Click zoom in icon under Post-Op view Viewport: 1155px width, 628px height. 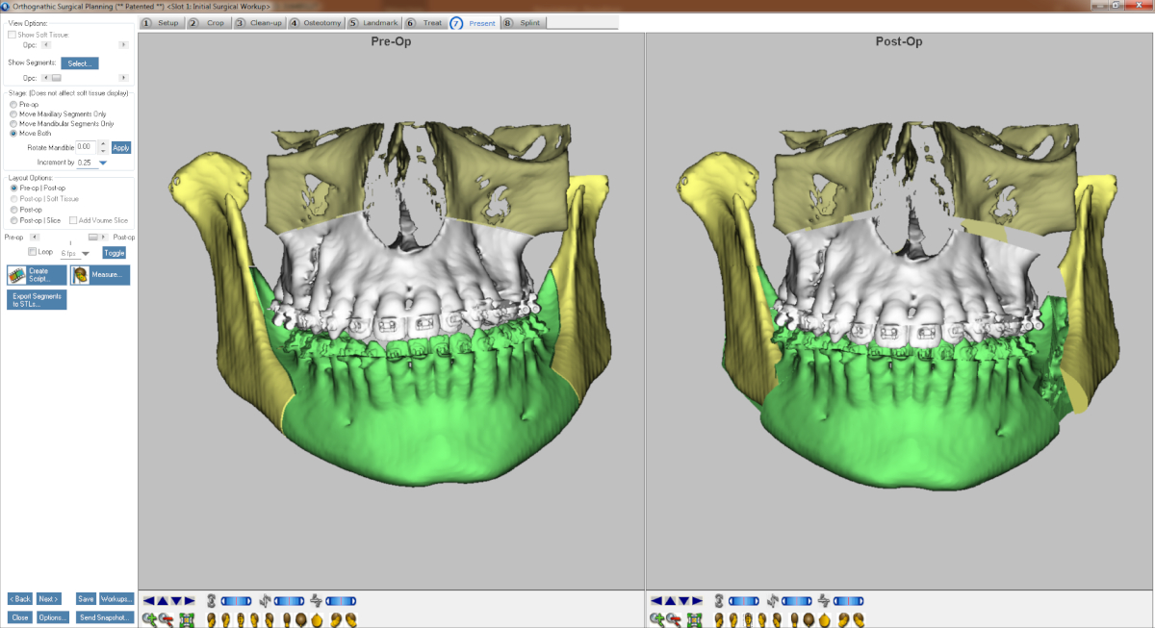[x=656, y=619]
